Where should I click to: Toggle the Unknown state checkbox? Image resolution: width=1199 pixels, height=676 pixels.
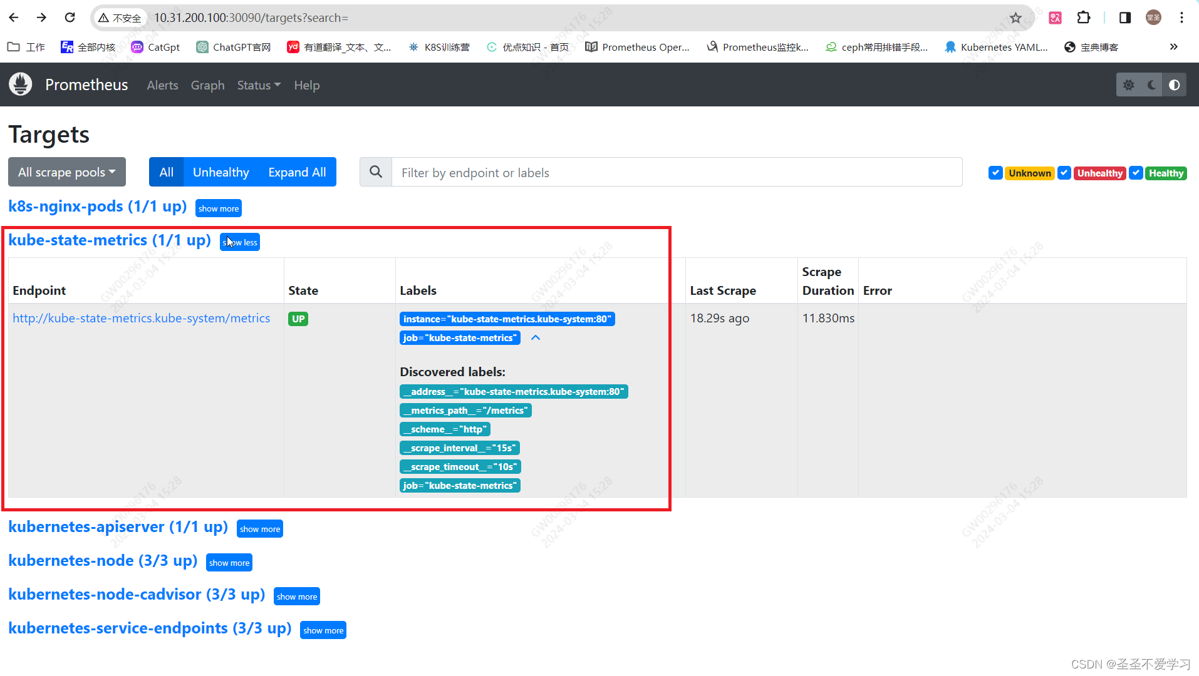(x=995, y=173)
